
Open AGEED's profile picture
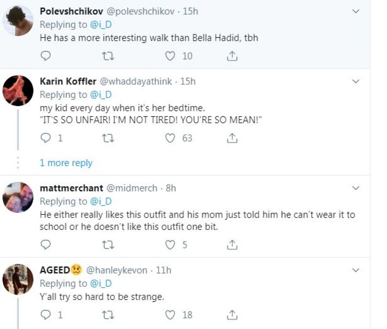pos(18,279)
